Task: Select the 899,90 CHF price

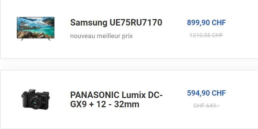Action: click(x=206, y=22)
